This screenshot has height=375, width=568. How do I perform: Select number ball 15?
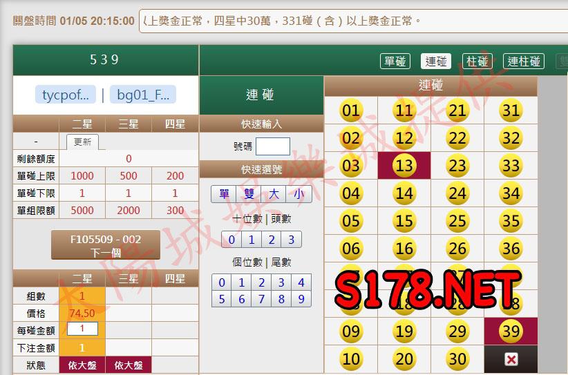point(404,221)
